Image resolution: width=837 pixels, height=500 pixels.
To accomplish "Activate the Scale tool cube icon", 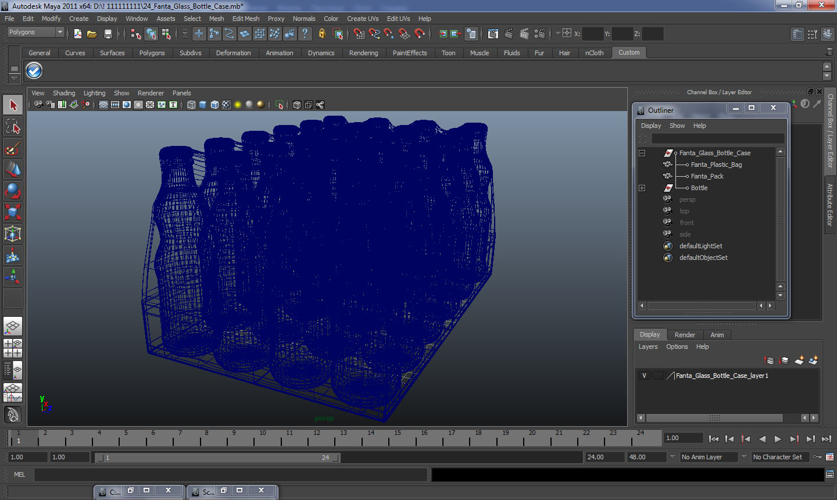I will point(13,212).
